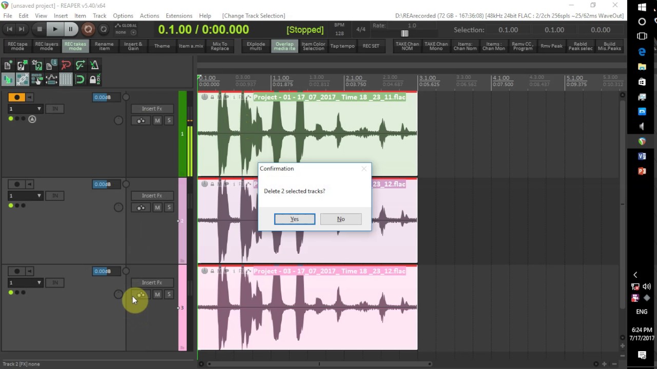
Task: Click the Stop transport button
Action: 40,29
